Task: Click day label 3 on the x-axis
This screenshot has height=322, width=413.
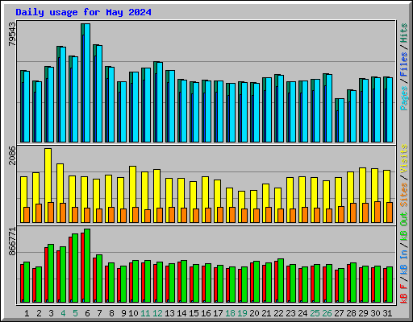Action: [51, 313]
